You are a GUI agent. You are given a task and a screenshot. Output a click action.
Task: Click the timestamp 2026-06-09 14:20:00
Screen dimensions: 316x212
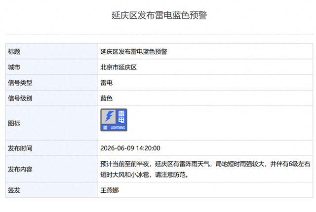click(x=130, y=148)
